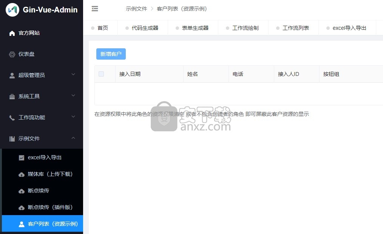Tick the select-all checkbox in table header
383x234 pixels.
(x=101, y=74)
